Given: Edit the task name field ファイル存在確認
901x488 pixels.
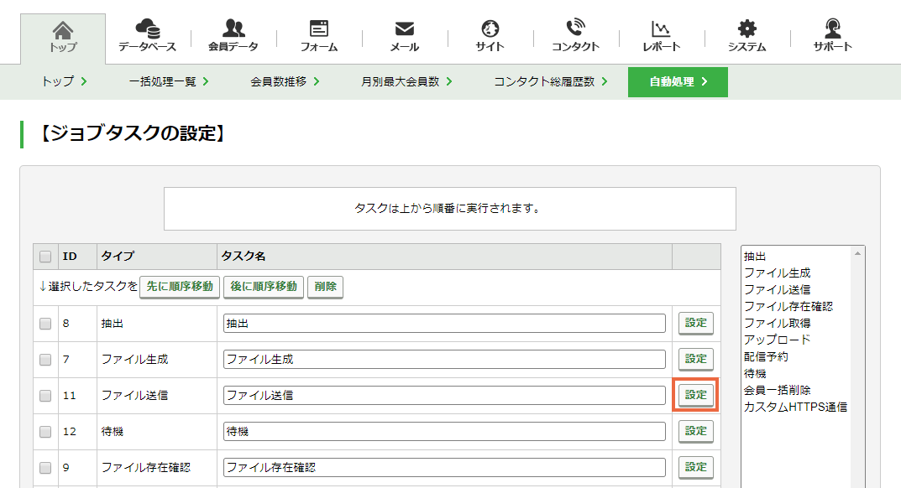Looking at the screenshot, I should pos(444,467).
